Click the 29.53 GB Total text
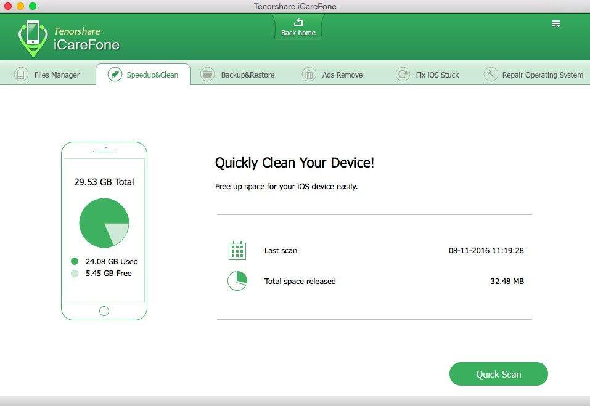 coord(104,182)
